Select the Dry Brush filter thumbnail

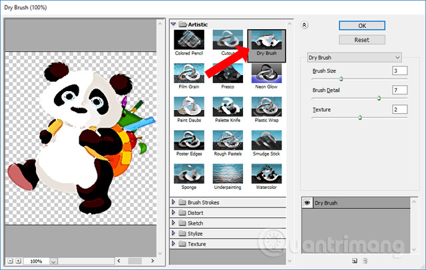click(266, 40)
